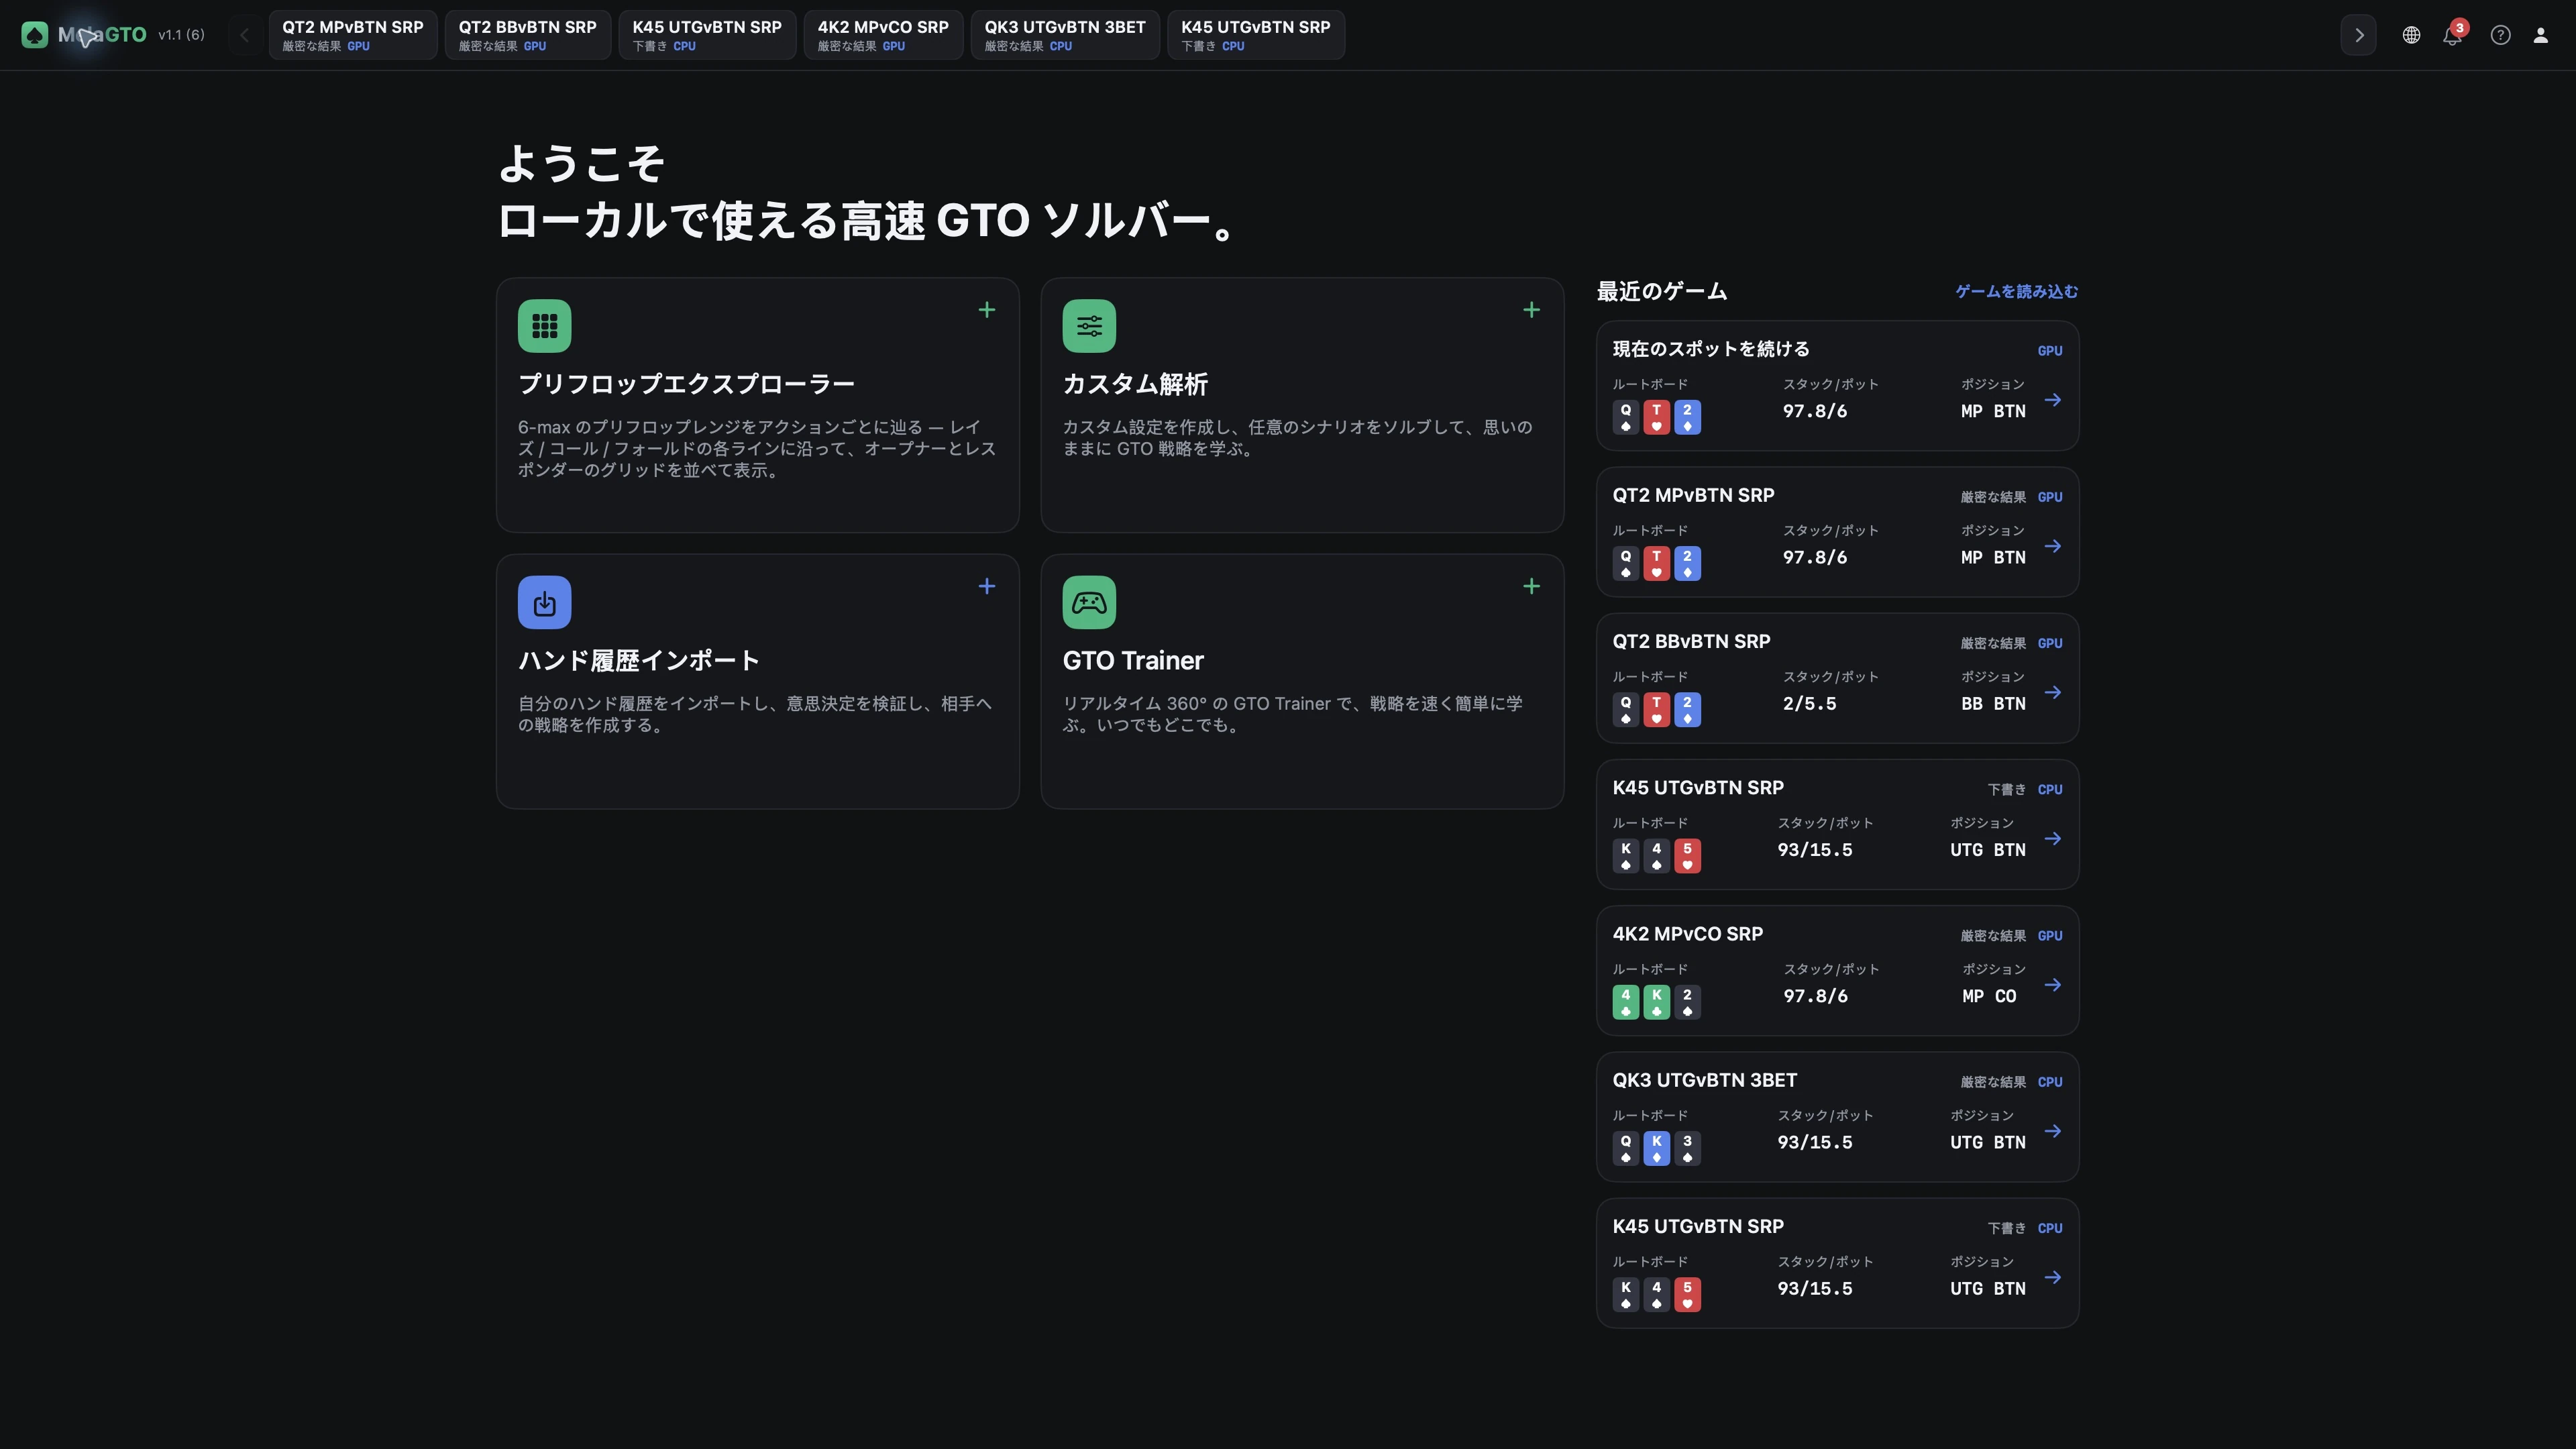Click plus on GTO Trainer card

[x=1531, y=586]
